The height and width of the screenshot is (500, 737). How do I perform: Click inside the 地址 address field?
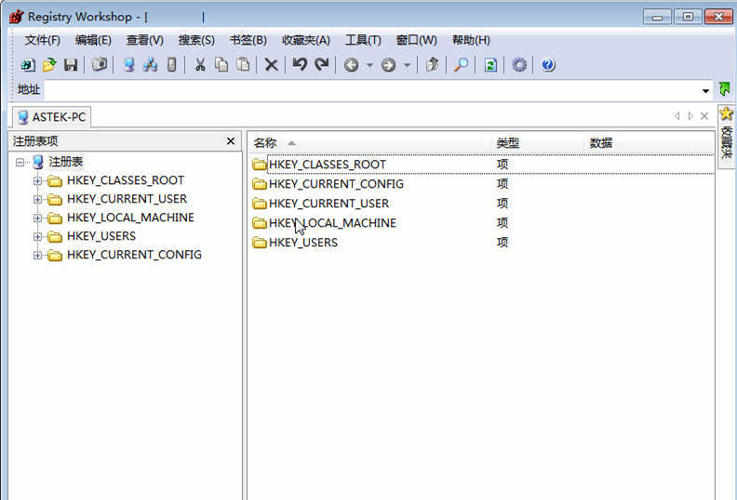(371, 89)
